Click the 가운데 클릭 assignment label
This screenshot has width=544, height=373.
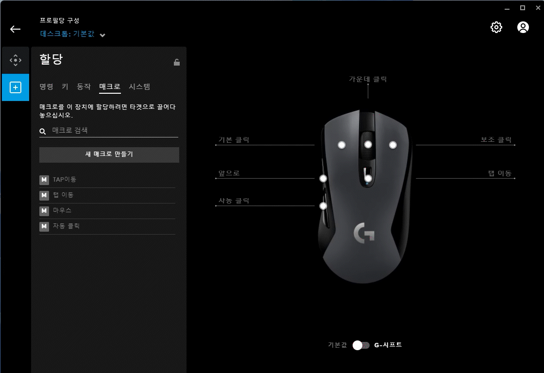[x=368, y=79]
